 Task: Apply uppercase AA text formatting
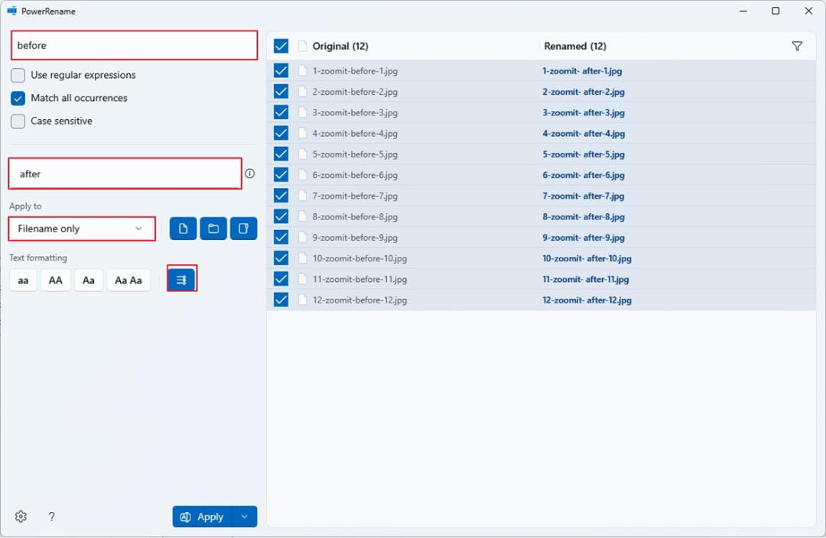(x=56, y=280)
